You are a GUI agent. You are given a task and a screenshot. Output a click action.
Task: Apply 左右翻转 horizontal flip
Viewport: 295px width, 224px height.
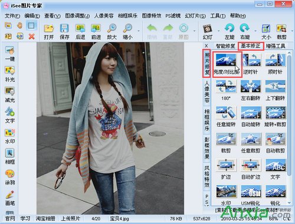(x=250, y=90)
